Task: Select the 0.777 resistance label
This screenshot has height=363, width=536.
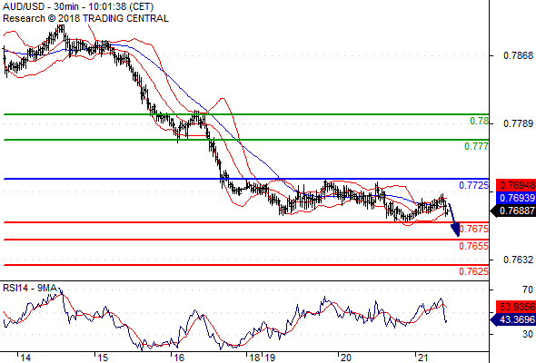Action: point(476,146)
